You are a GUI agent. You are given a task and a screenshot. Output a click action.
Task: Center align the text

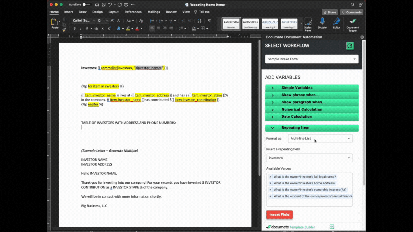pos(158,28)
